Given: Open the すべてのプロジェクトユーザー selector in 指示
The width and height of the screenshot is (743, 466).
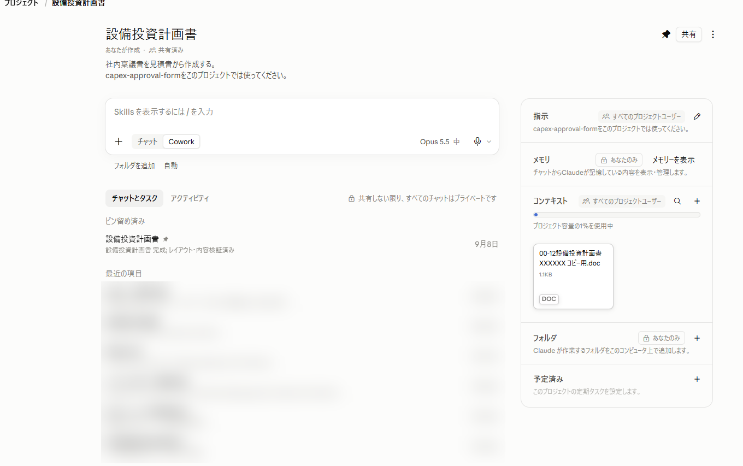Looking at the screenshot, I should click(x=641, y=116).
